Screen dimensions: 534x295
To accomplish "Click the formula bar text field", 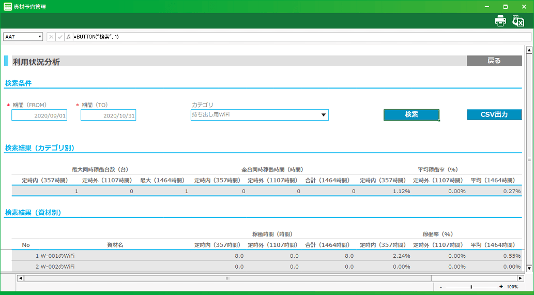I will tap(300, 37).
